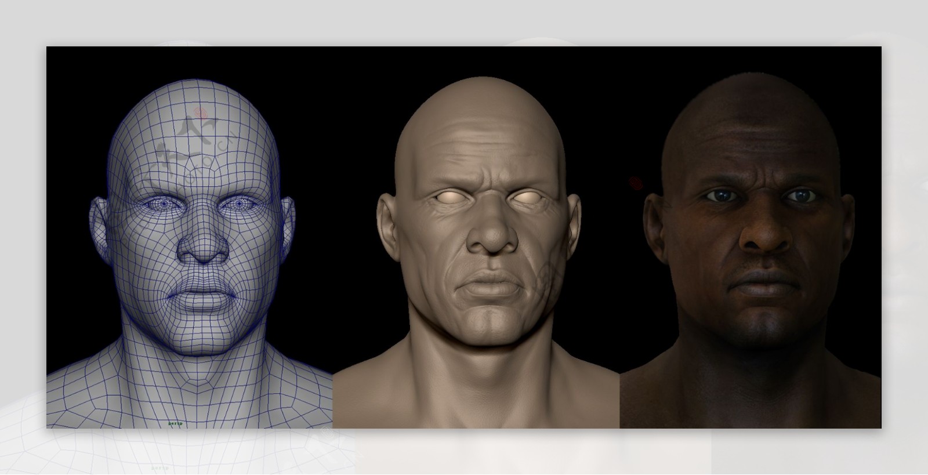This screenshot has height=475, width=928.
Task: Click the "persp" camera label
Action: click(175, 423)
